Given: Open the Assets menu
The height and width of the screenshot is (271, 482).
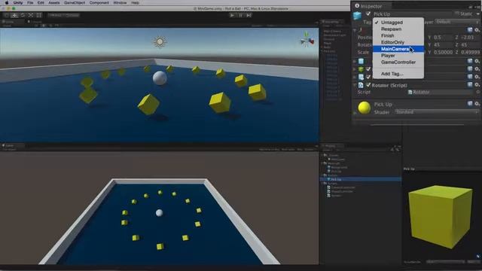Looking at the screenshot, I should [53, 3].
